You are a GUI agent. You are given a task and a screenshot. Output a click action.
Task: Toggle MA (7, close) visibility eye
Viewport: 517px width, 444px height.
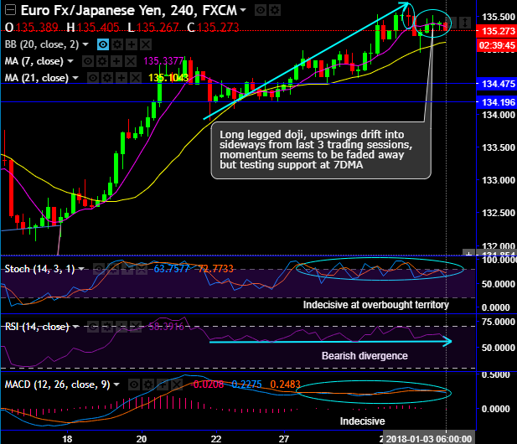[88, 61]
